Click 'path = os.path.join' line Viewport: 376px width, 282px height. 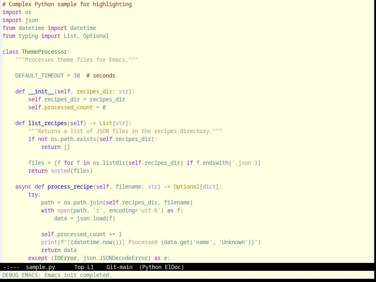[117, 203]
